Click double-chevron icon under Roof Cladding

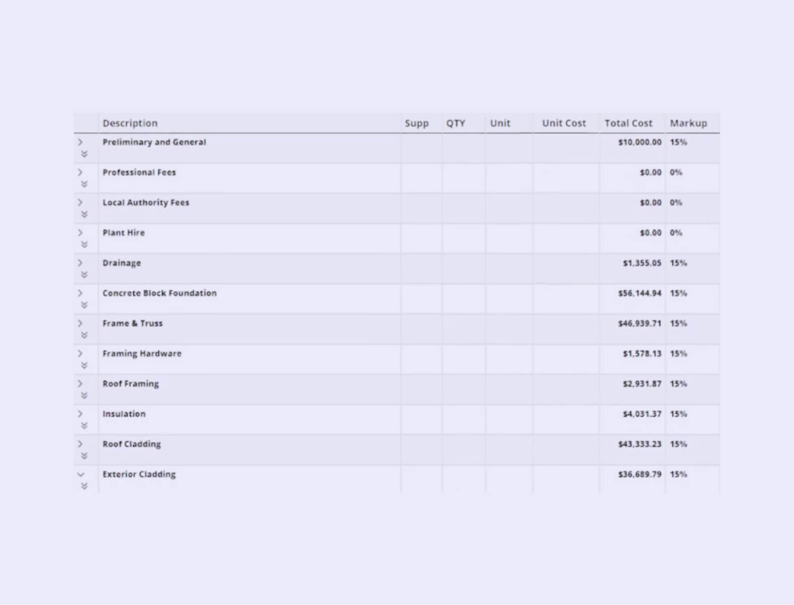coord(84,456)
